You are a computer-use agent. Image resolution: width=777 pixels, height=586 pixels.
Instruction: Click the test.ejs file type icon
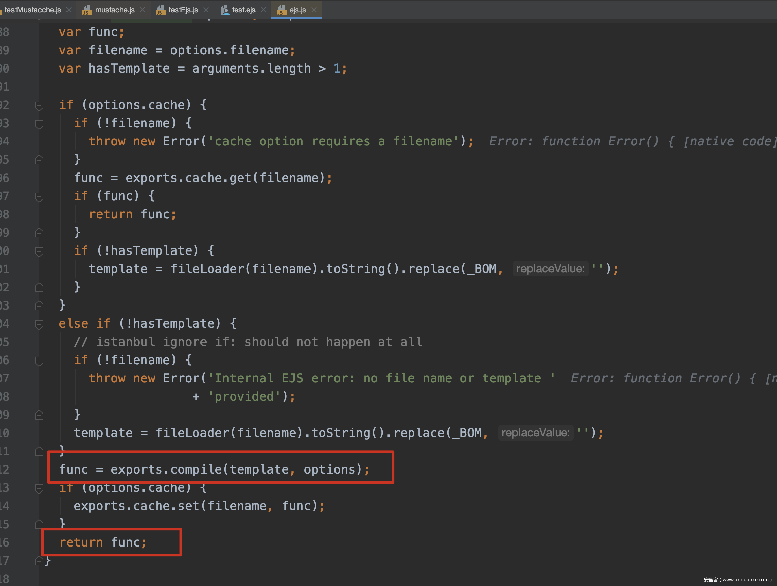coord(224,10)
